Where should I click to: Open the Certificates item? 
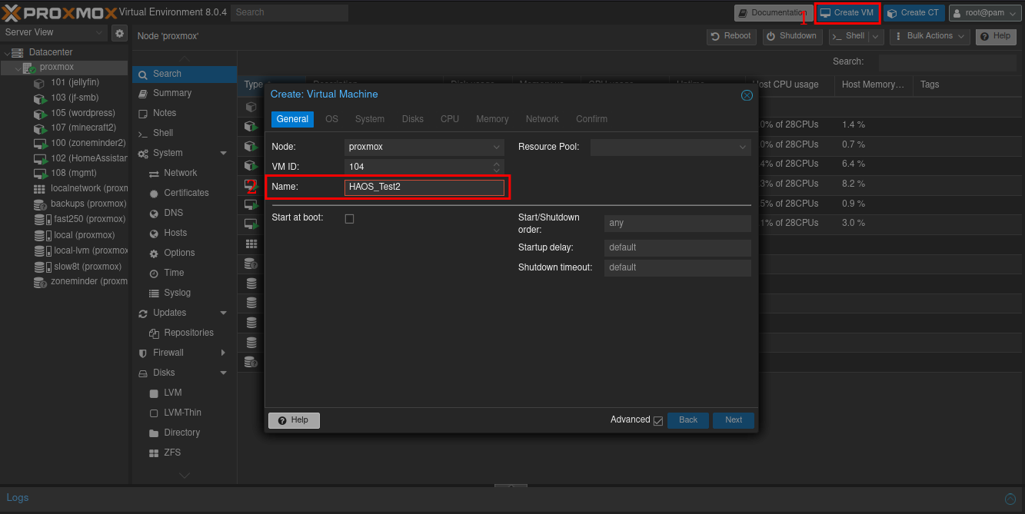(184, 193)
